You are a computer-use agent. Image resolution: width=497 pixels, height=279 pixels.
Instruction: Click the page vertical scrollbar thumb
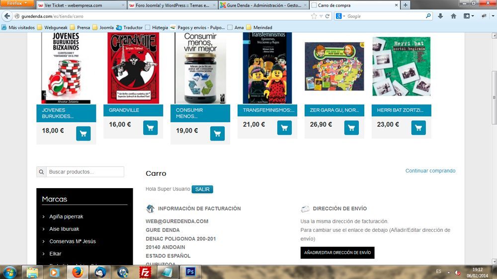coord(494,97)
